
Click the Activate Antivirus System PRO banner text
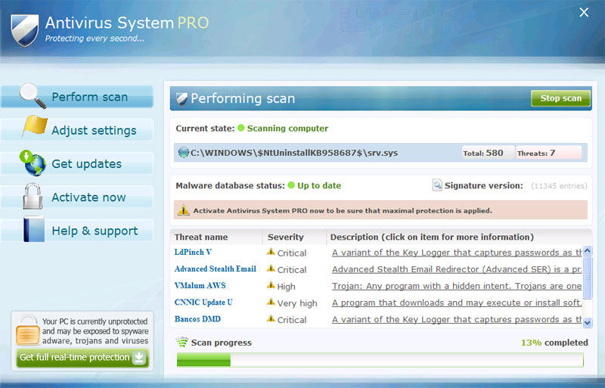(343, 211)
